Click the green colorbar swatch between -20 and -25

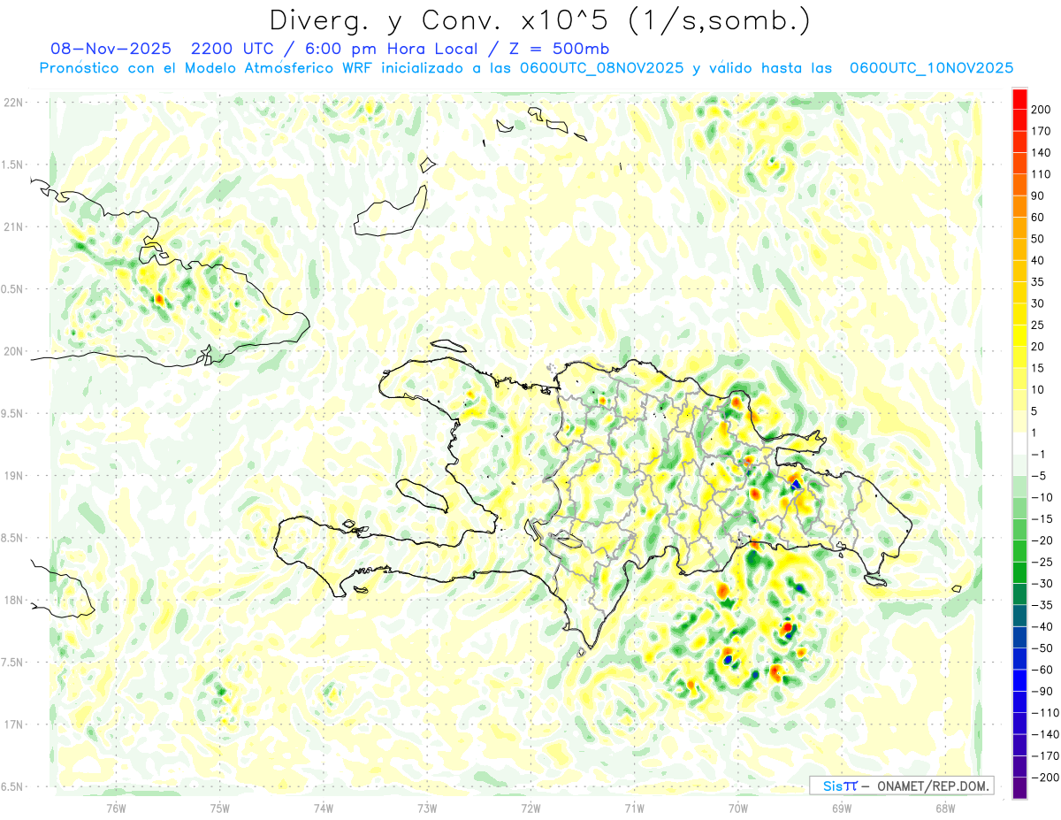coord(1020,551)
